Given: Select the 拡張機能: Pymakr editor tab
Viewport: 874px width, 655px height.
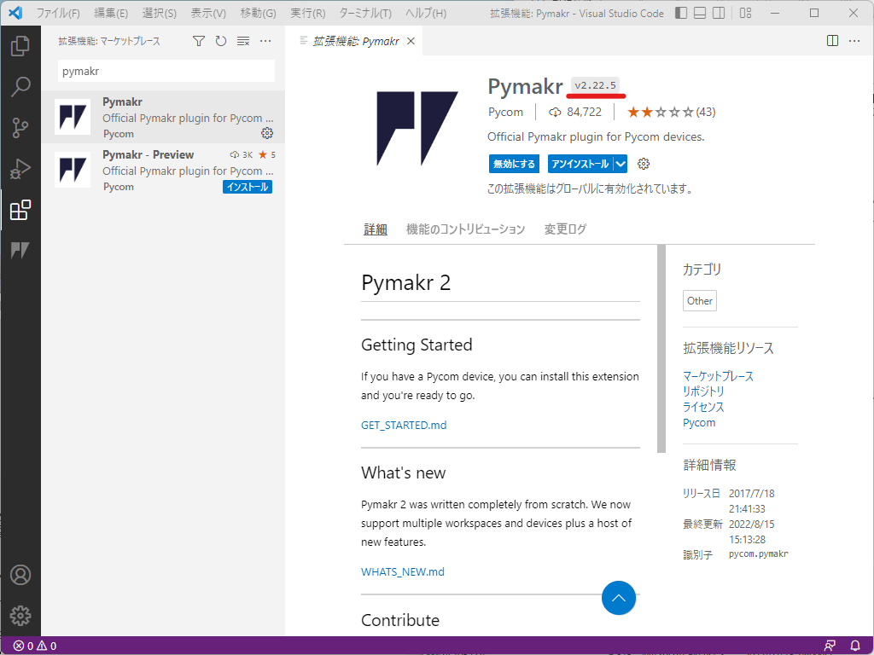Looking at the screenshot, I should (x=356, y=41).
